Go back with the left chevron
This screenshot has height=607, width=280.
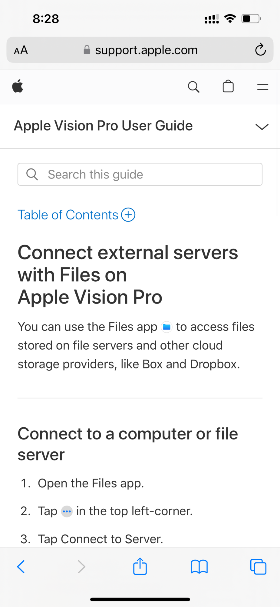pos(21,567)
